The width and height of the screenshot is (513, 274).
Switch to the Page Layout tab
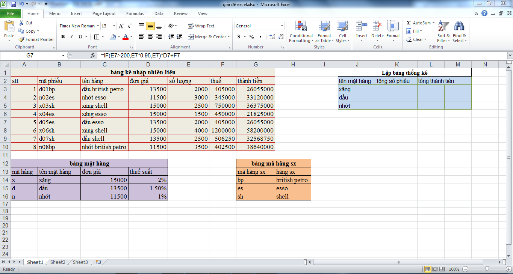click(x=104, y=14)
